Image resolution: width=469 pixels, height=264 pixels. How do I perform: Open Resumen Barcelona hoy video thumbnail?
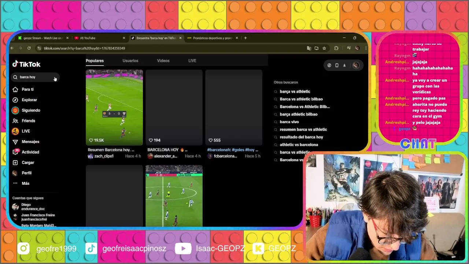[x=114, y=107]
